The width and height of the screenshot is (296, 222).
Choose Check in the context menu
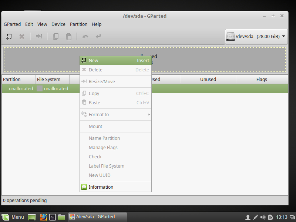115,157
